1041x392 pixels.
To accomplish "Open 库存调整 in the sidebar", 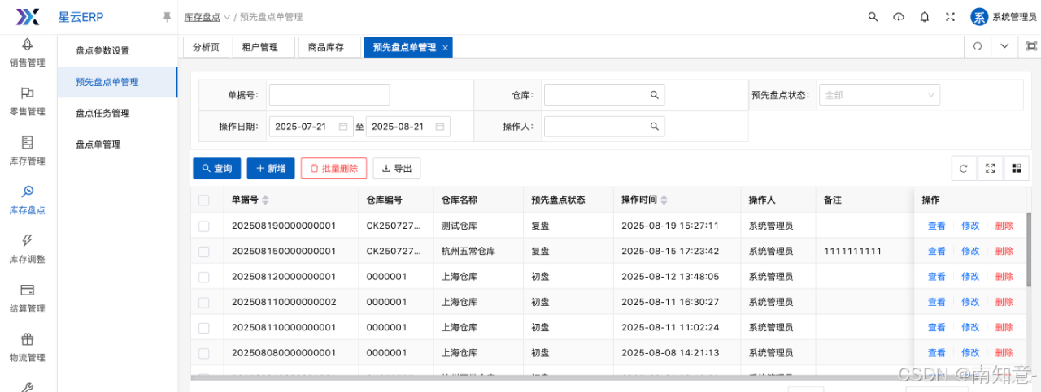I will point(28,249).
